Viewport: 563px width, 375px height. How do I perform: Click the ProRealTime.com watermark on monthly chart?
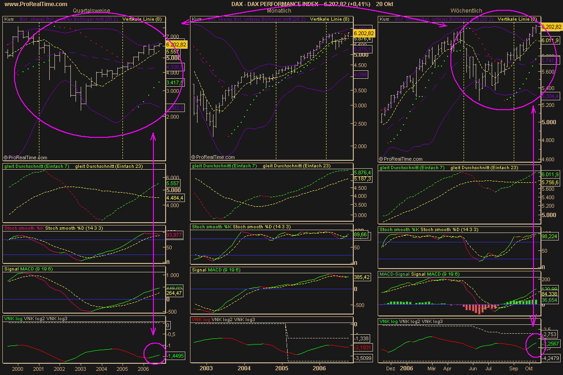pyautogui.click(x=215, y=157)
